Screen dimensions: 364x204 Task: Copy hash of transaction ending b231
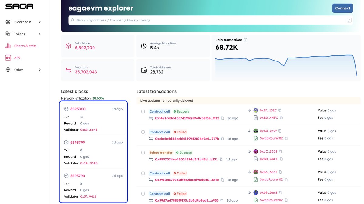click(x=221, y=159)
